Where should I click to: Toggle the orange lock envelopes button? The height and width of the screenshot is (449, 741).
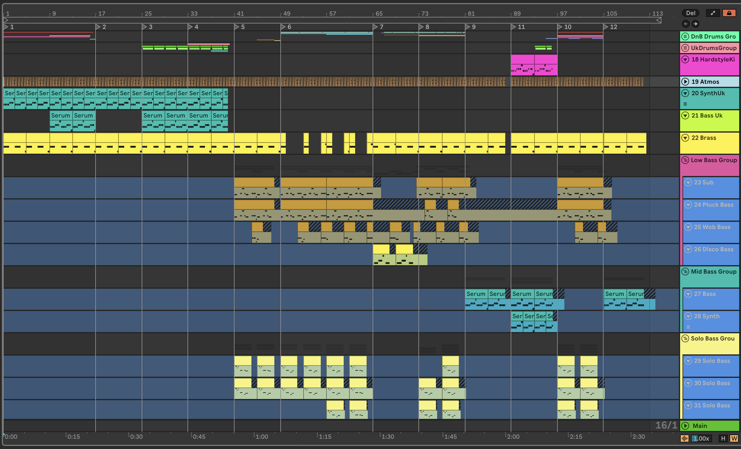click(x=729, y=13)
